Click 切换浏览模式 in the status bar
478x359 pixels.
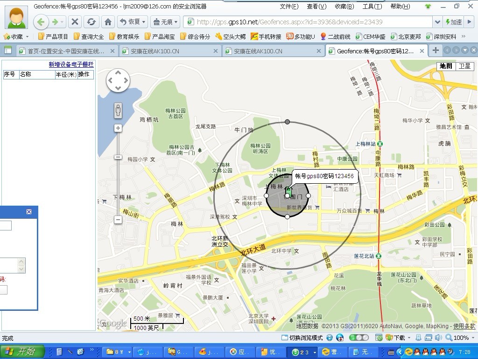[302, 337]
